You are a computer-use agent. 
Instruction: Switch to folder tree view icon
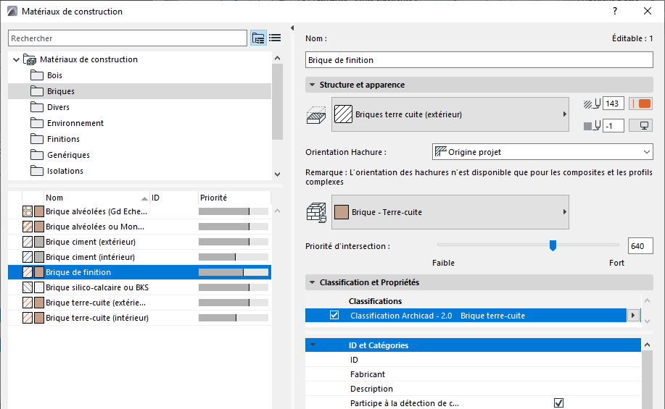click(x=258, y=38)
